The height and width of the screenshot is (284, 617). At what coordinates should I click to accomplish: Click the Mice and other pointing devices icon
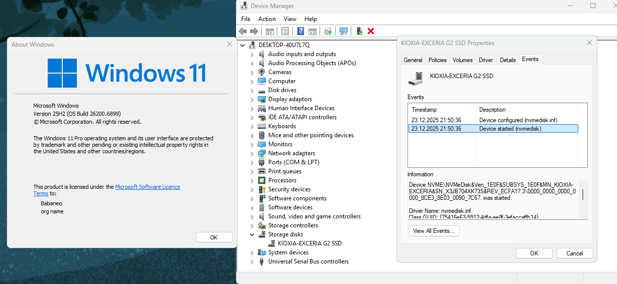[262, 135]
